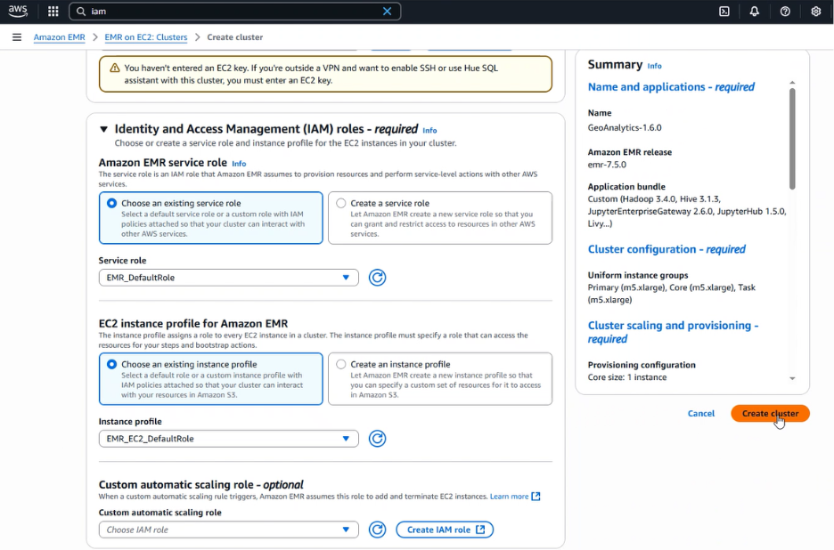834x550 pixels.
Task: Open the AWS services grid menu
Action: coord(53,12)
